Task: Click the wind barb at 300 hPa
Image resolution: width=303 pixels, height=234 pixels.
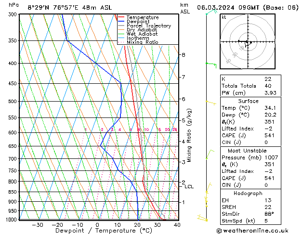Action: click(211, 12)
